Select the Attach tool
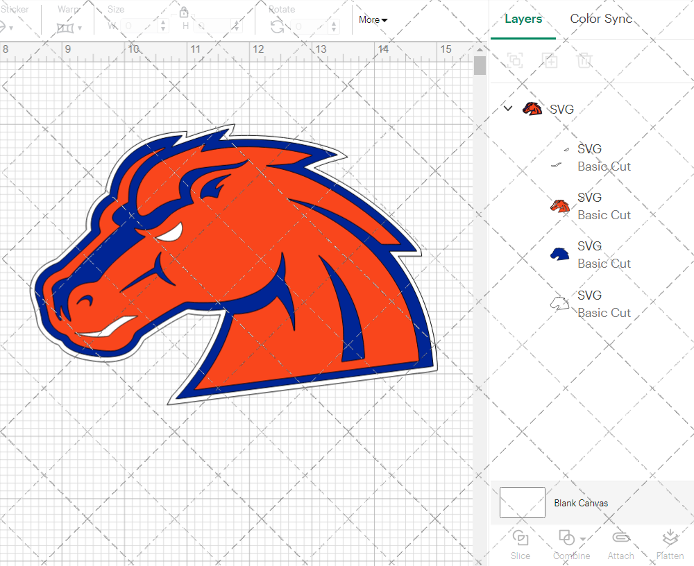This screenshot has width=694, height=566. (x=620, y=544)
